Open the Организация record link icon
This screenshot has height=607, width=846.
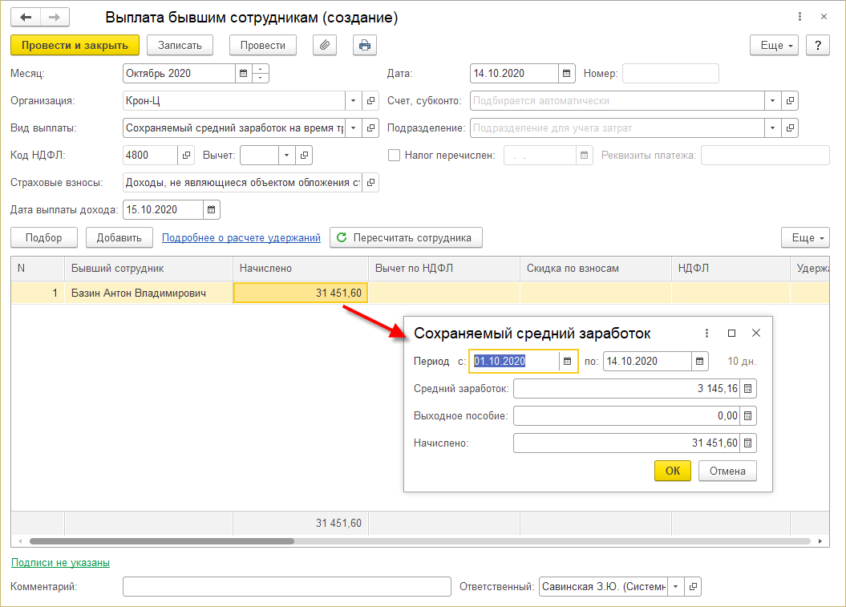click(x=370, y=101)
